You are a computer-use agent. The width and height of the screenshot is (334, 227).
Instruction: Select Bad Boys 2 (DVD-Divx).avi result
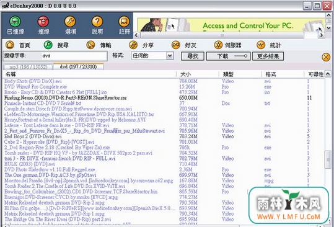coord(33,136)
